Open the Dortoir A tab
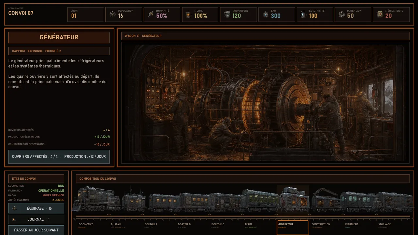The width and height of the screenshot is (418, 235). 151,226
